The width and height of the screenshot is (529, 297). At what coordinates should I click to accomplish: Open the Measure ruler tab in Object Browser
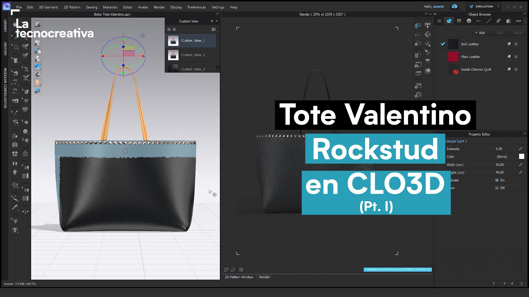pos(519,21)
